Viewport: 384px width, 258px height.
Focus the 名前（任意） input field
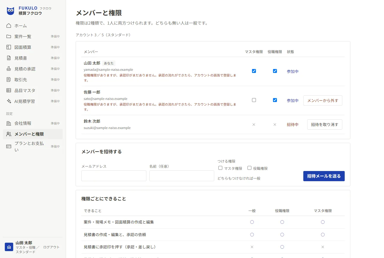182,176
